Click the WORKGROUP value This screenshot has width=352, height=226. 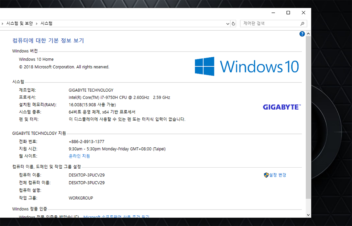click(81, 198)
